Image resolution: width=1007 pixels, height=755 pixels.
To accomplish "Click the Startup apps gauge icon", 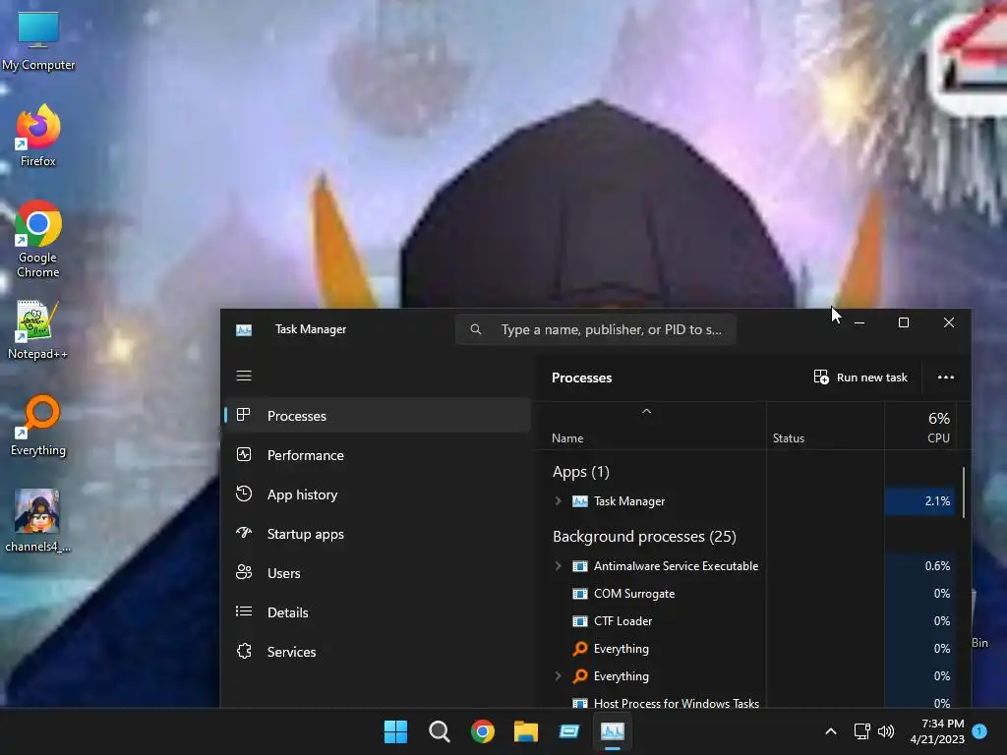I will point(244,533).
